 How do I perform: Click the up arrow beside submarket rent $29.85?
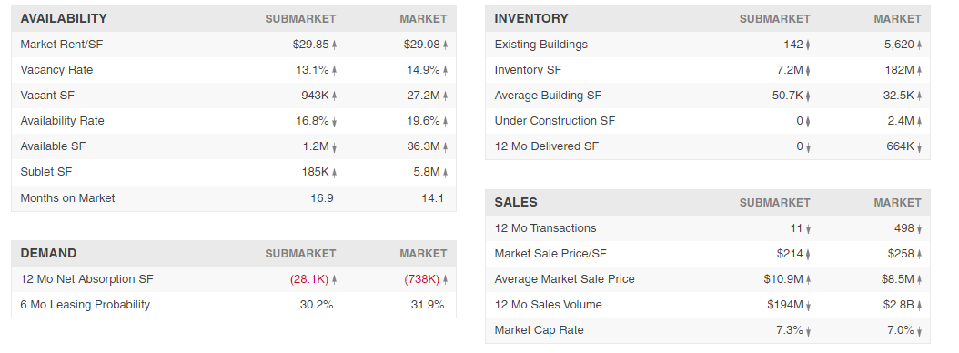pyautogui.click(x=335, y=45)
